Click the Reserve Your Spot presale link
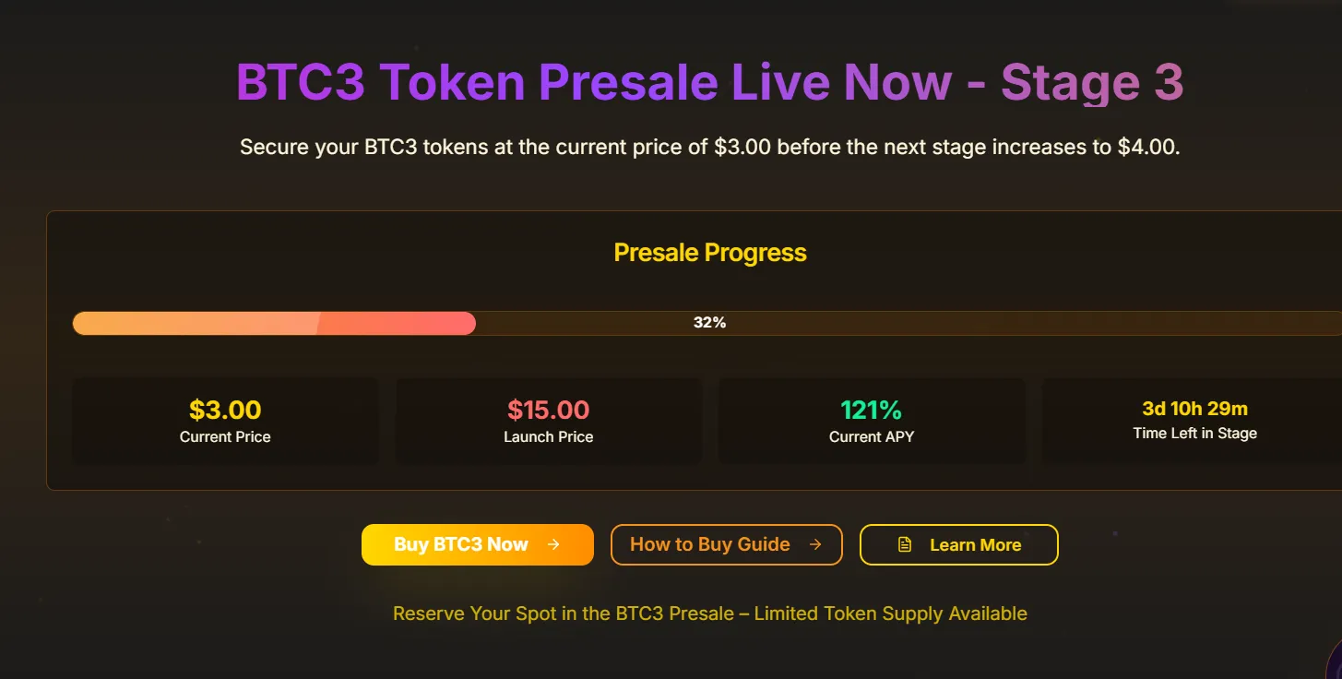 coord(710,613)
